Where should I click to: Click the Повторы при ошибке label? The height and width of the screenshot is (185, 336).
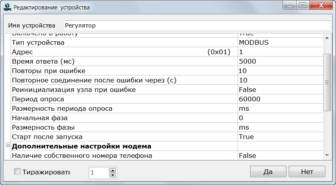click(x=49, y=71)
